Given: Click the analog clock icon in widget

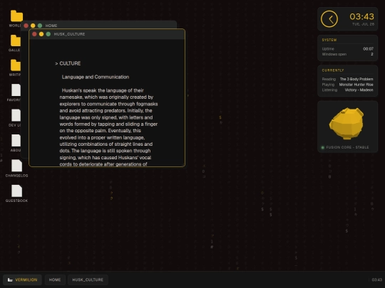Looking at the screenshot, I should (x=329, y=19).
